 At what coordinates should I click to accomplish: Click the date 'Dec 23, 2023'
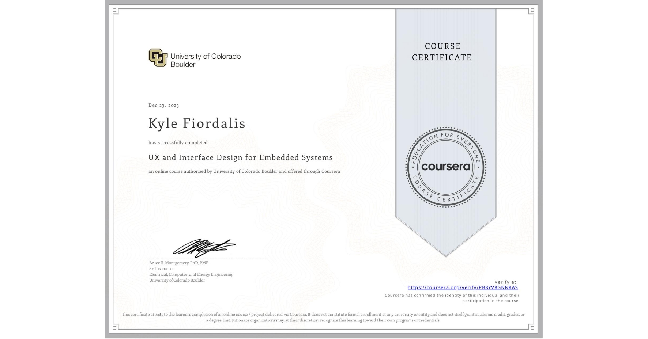[x=163, y=105]
